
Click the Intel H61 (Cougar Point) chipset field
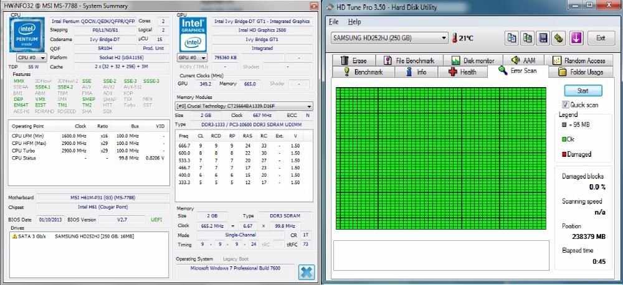pyautogui.click(x=103, y=207)
